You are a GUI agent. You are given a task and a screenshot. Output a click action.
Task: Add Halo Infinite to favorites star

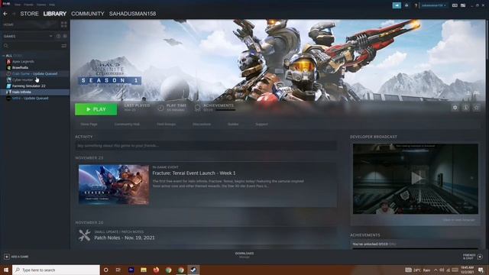pyautogui.click(x=476, y=108)
